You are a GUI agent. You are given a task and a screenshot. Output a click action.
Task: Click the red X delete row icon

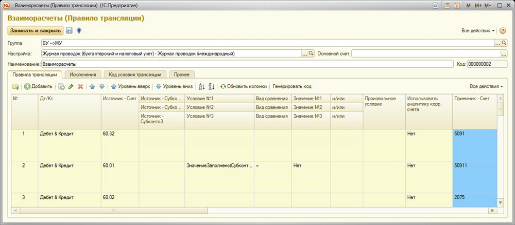(x=80, y=86)
